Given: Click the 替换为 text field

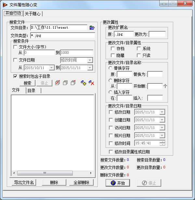Looking at the screenshot, I should [155, 74].
